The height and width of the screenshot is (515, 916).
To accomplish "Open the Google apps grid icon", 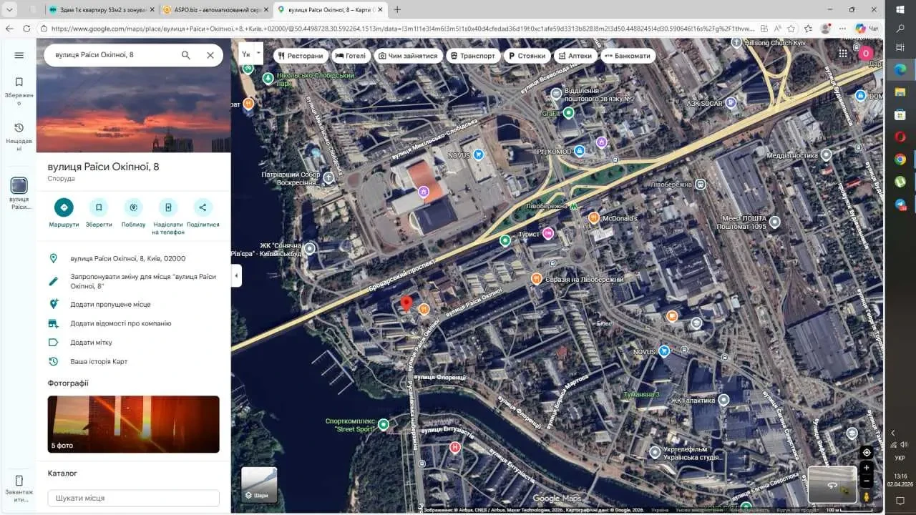I will 843,54.
